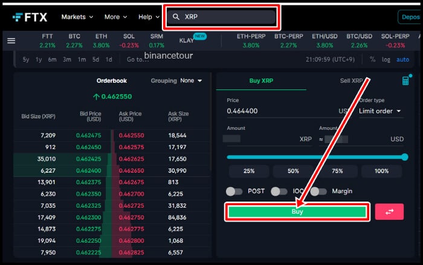
Task: Open the FTT ticker
Action: pyautogui.click(x=47, y=40)
